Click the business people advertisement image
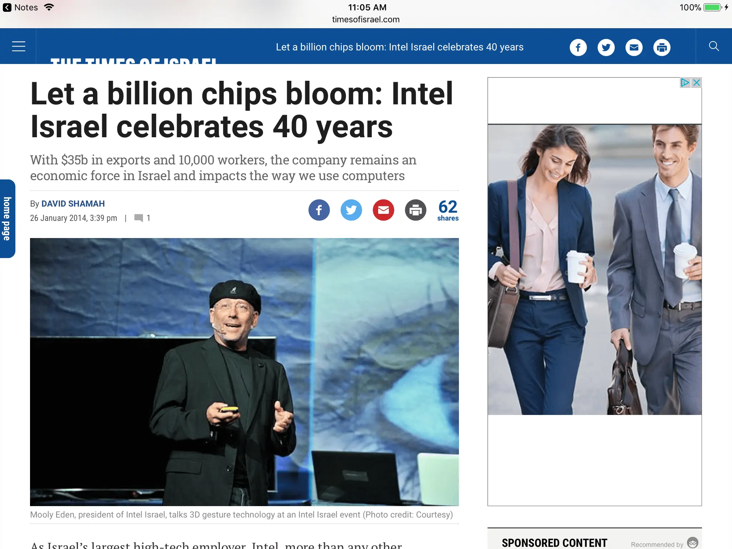Viewport: 732px width, 549px height. (x=594, y=269)
